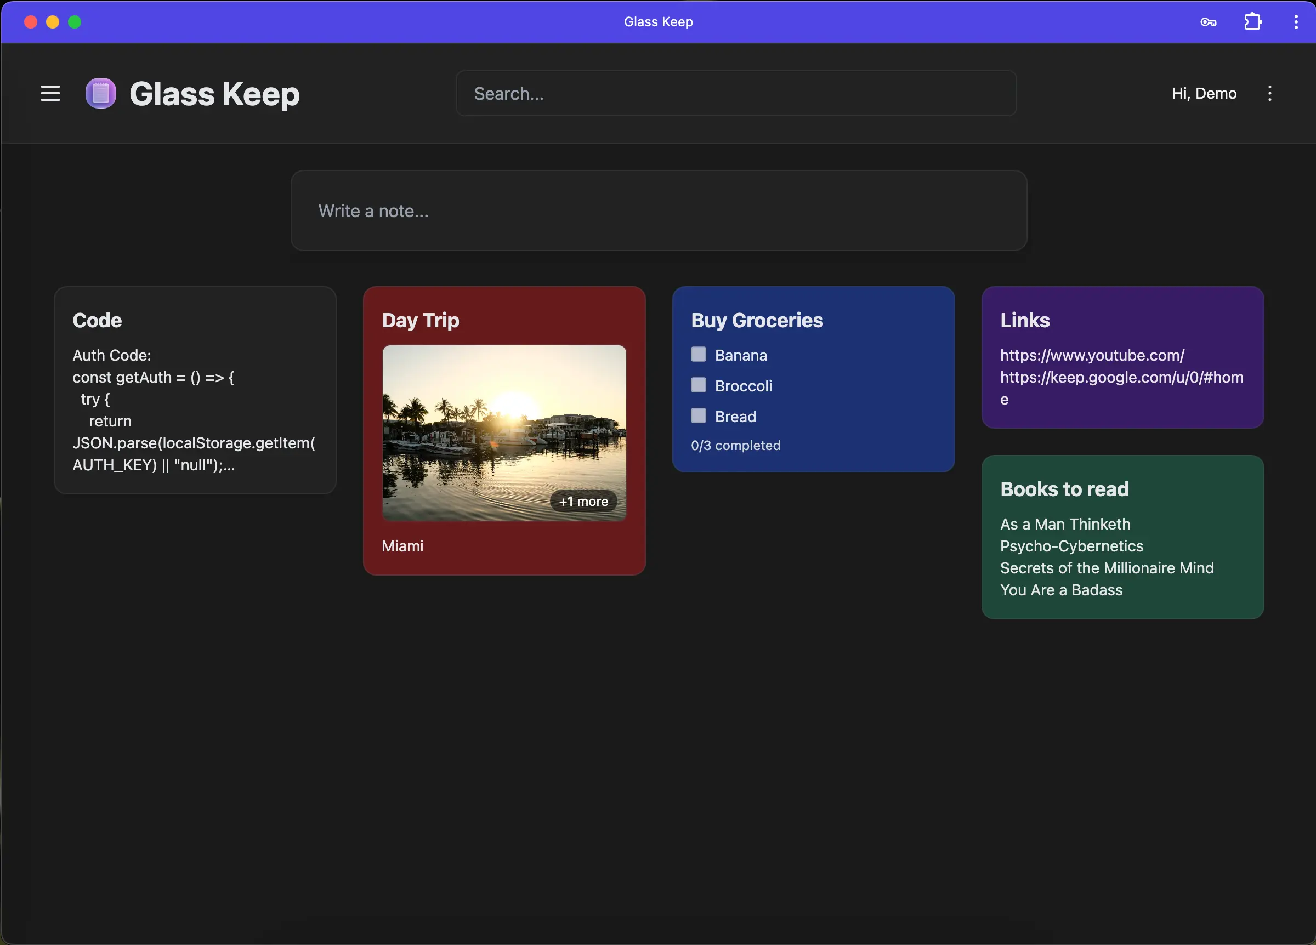Image resolution: width=1316 pixels, height=945 pixels.
Task: Open the user options kebab menu
Action: pos(1269,93)
